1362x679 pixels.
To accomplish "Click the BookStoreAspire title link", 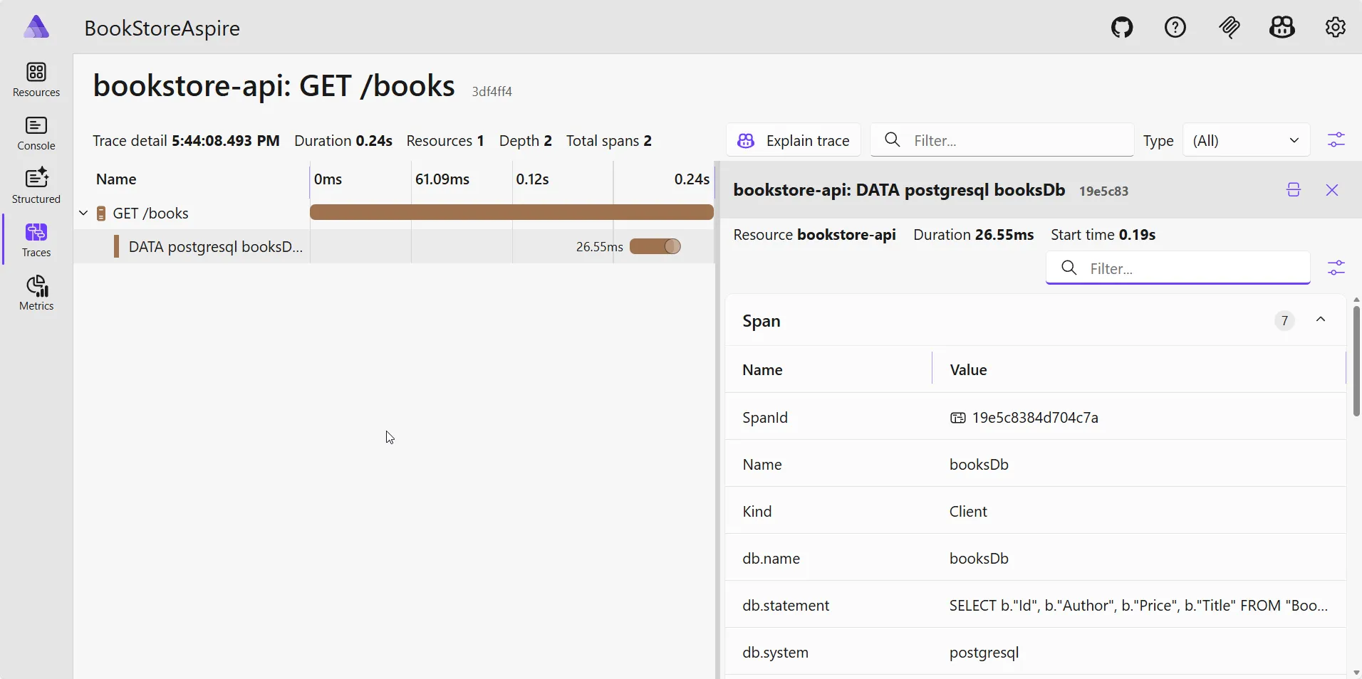I will [162, 28].
